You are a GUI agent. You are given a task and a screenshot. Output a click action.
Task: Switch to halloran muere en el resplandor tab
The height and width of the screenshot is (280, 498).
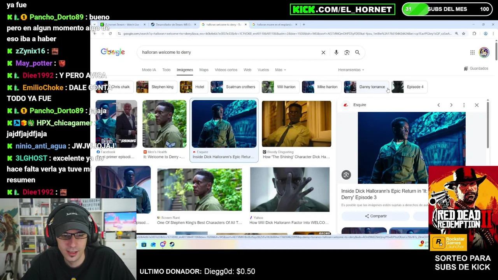(x=274, y=24)
